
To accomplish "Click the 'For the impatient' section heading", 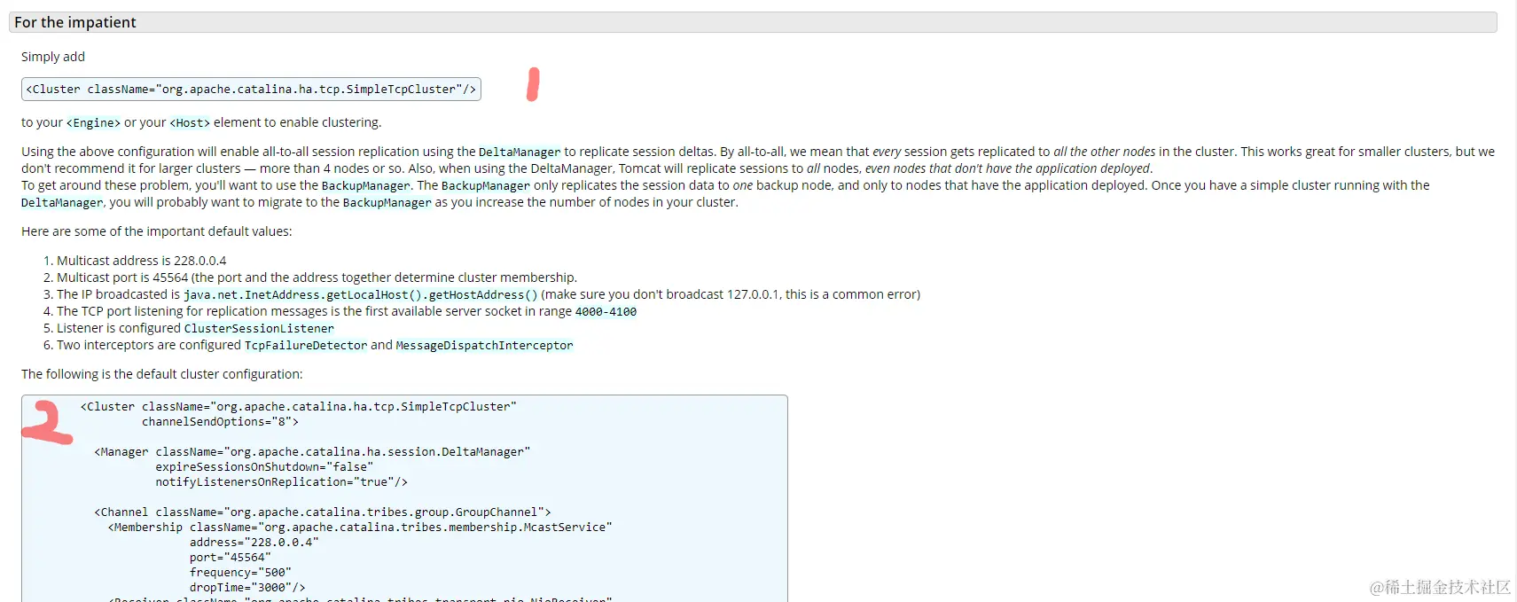I will pyautogui.click(x=753, y=22).
